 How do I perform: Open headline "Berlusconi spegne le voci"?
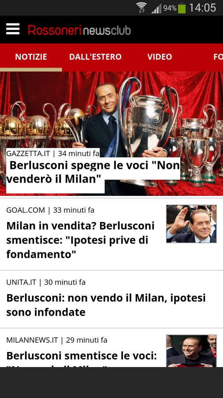tap(93, 172)
